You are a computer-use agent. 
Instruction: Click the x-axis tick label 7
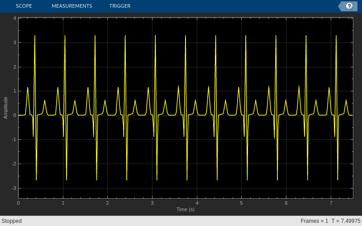(331, 203)
